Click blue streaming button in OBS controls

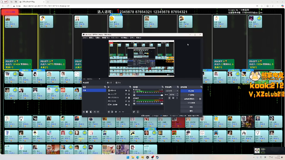[x=191, y=91]
